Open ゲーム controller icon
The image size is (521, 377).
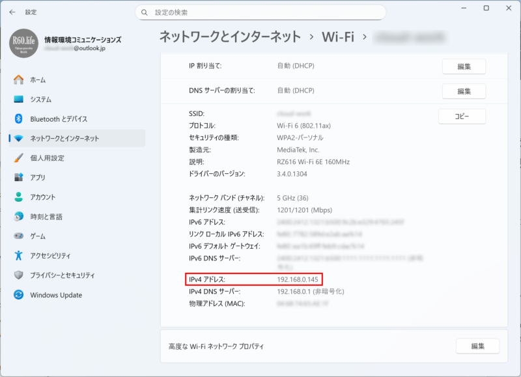tap(18, 236)
